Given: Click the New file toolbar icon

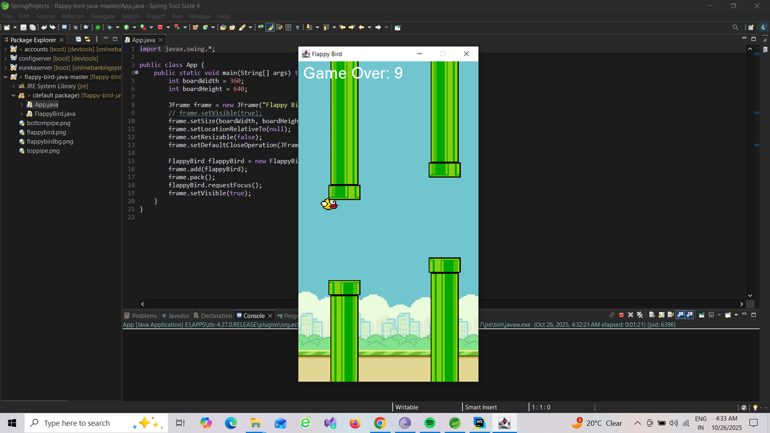Looking at the screenshot, I should [x=7, y=28].
